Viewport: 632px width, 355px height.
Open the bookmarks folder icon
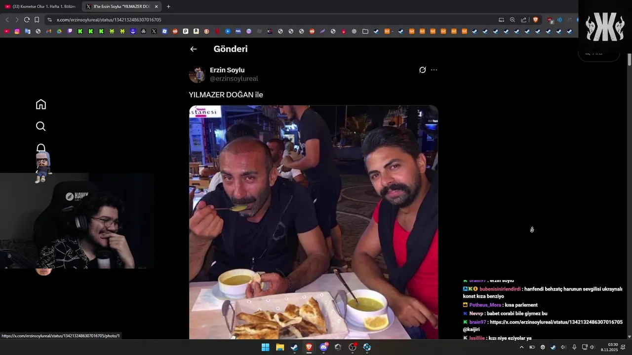pyautogui.click(x=365, y=31)
